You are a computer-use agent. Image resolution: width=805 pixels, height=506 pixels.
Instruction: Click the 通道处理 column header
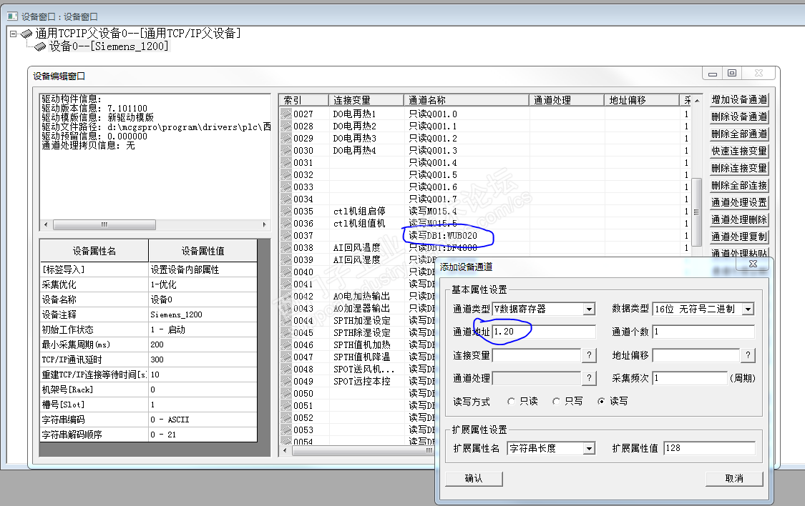[566, 101]
